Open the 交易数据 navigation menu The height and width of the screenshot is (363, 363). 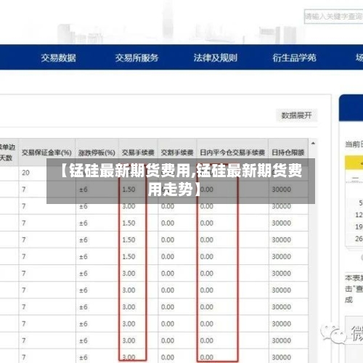pyautogui.click(x=58, y=58)
